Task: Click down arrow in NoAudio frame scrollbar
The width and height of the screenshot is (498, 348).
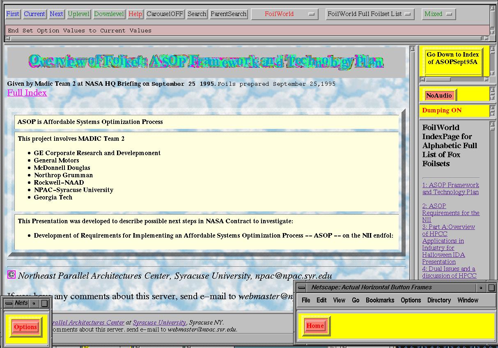Action: [493, 98]
